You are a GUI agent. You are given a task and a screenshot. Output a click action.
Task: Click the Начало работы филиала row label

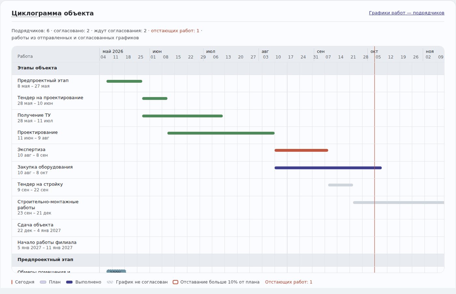[47, 243]
